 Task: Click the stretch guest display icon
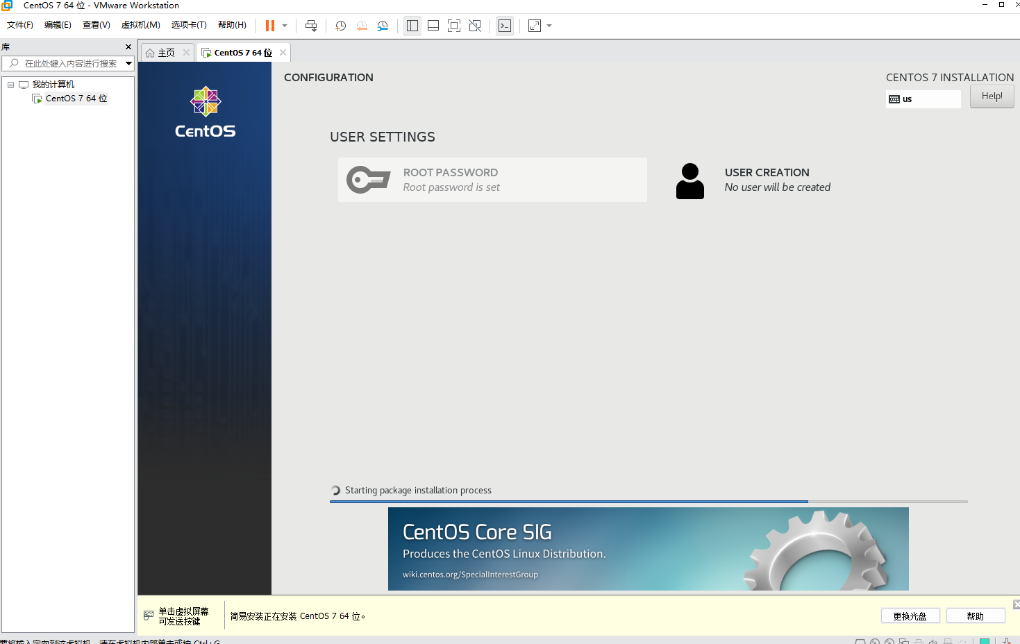click(535, 26)
